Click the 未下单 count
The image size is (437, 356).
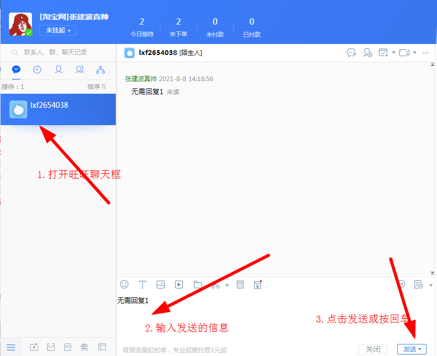178,22
